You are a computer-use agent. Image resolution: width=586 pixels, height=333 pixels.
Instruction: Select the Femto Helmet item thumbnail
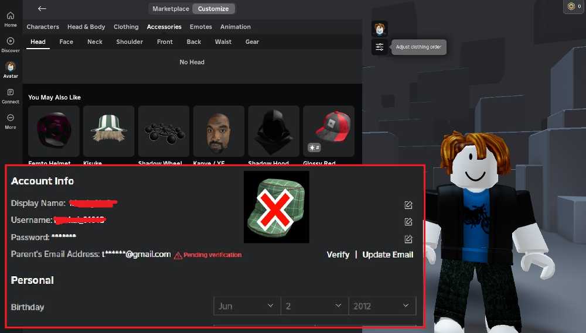pos(54,131)
